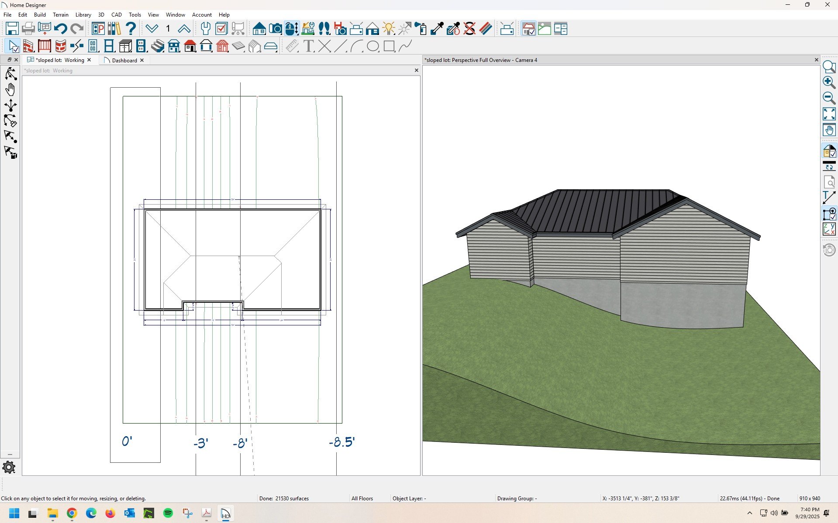
Task: Go up one floor with up chevron
Action: pos(184,29)
